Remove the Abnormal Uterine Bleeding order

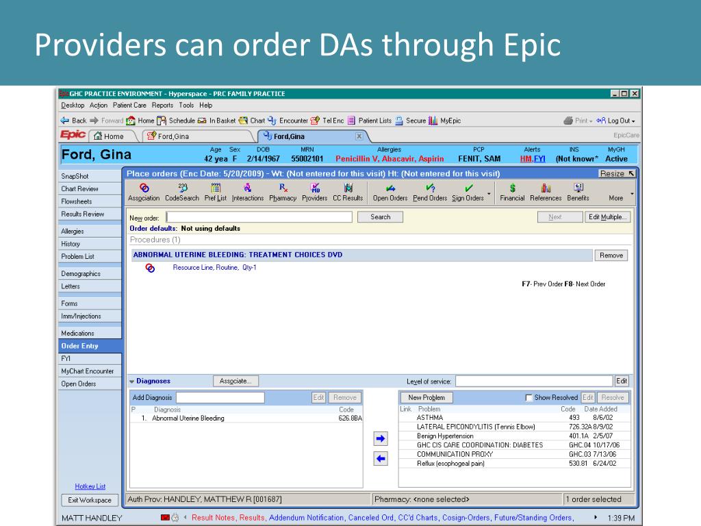611,255
